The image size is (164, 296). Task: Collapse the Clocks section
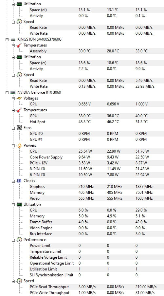[13, 181]
